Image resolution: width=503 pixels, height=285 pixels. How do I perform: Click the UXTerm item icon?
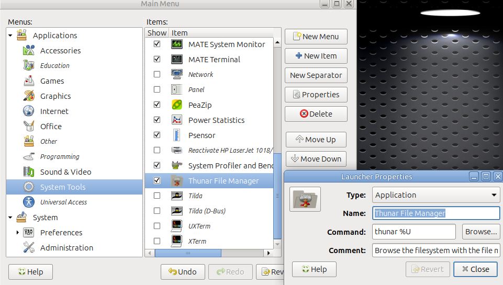[177, 226]
